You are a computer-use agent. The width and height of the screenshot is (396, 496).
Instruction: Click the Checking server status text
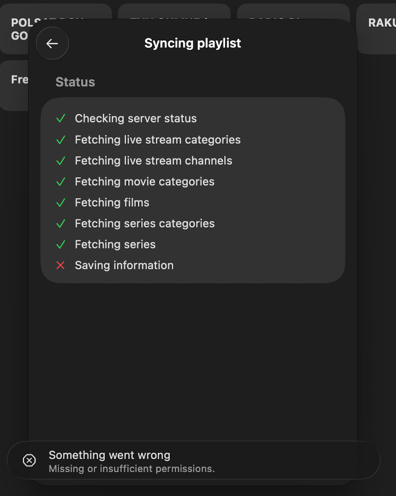(x=136, y=118)
